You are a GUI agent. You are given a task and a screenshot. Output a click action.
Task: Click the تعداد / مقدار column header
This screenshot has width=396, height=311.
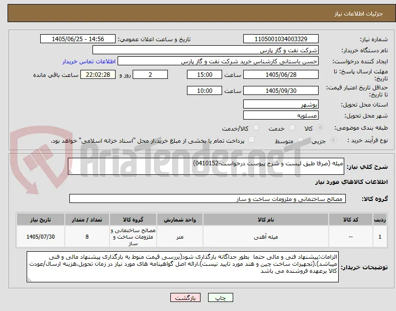[87, 220]
